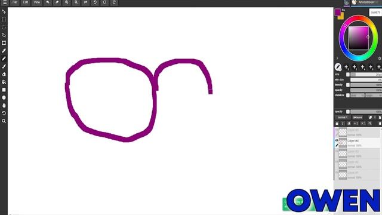The width and height of the screenshot is (382, 215).
Task: Open the File menu
Action: pos(15,2)
